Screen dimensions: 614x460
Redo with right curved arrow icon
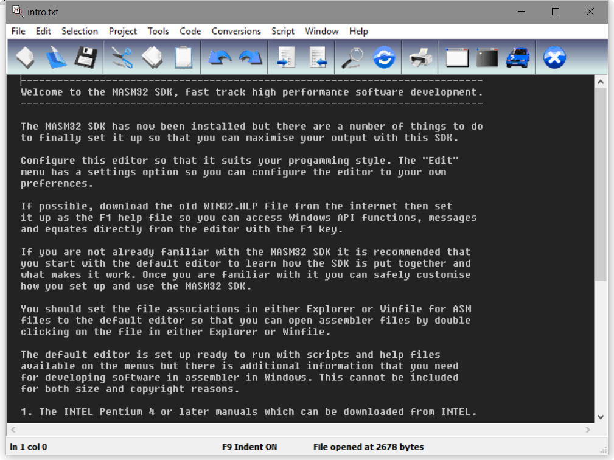251,58
